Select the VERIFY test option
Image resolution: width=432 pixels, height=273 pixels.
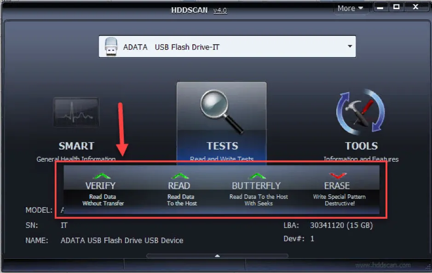tap(101, 186)
